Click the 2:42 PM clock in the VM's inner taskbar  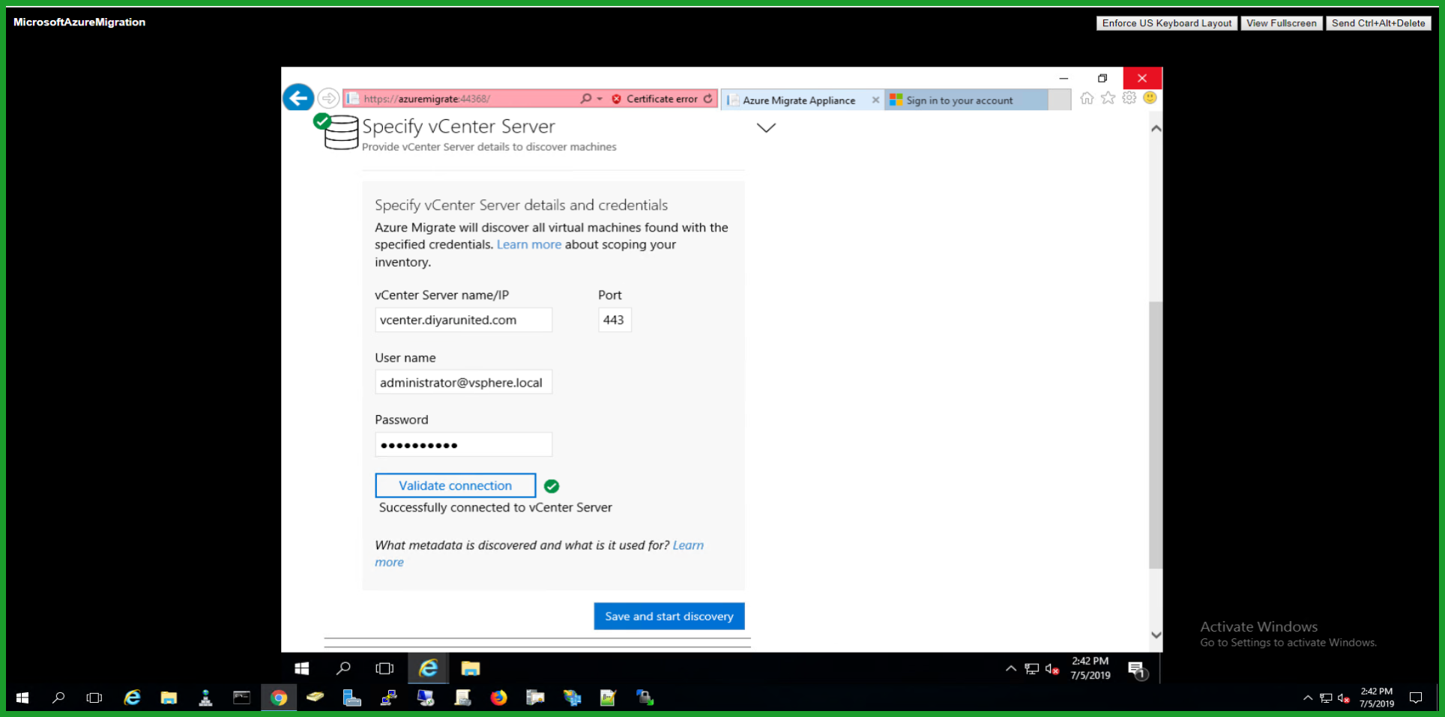tap(1090, 668)
